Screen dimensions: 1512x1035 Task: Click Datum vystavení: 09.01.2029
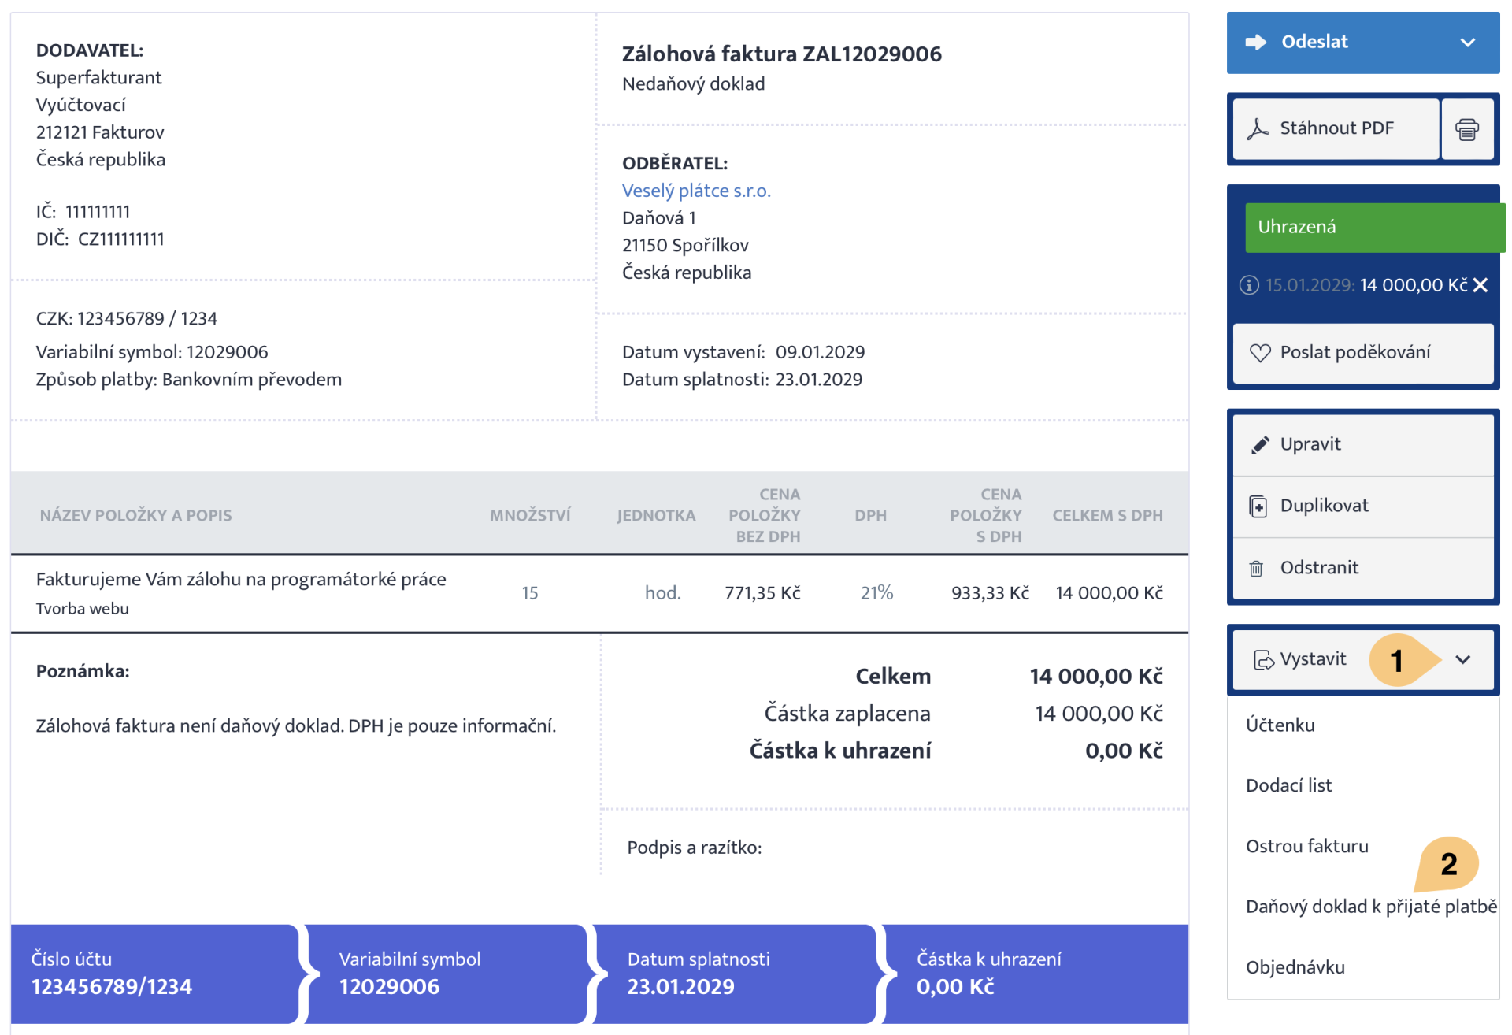tap(743, 352)
